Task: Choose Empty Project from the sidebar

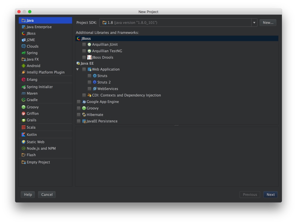Action: (x=38, y=162)
